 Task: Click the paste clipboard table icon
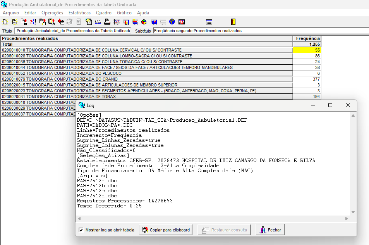[x=51, y=22]
